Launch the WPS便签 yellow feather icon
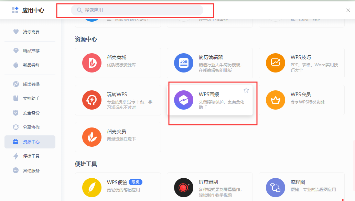Screen dimensions: 355x201 tap(92, 188)
